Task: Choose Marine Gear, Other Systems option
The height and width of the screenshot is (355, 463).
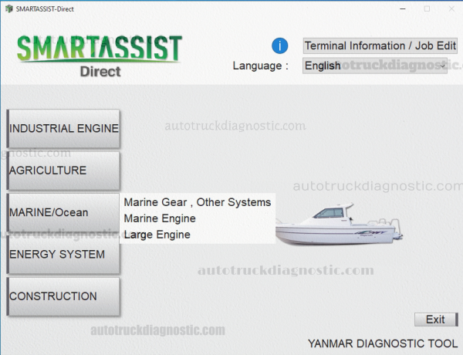Action: point(198,202)
